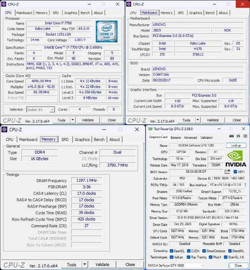250x270 pixels.
Task: Click the NVIDIA logo in GPU-Z
Action: (236, 159)
